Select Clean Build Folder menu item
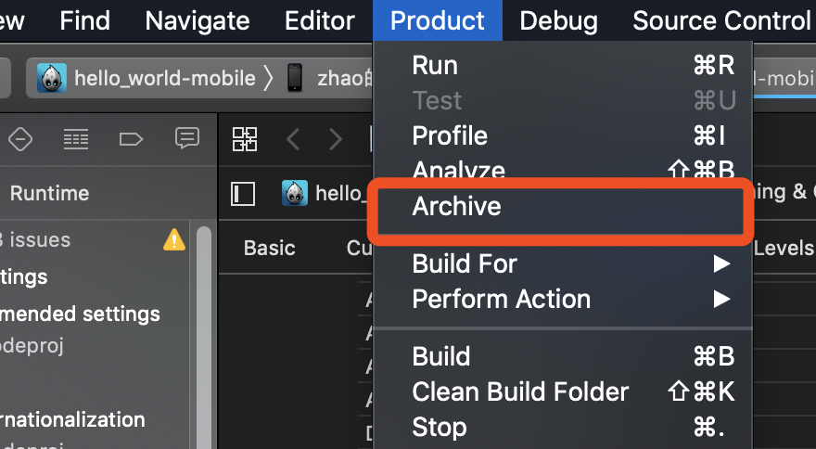Image resolution: width=816 pixels, height=449 pixels. (520, 391)
